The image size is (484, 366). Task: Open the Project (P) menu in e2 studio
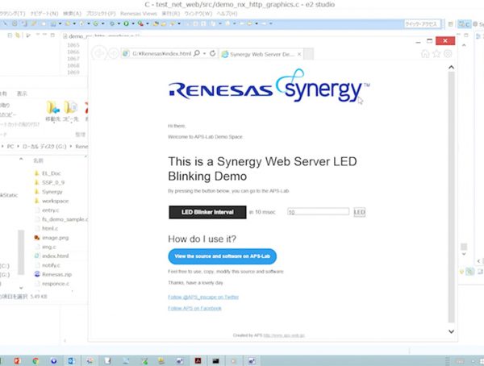101,14
